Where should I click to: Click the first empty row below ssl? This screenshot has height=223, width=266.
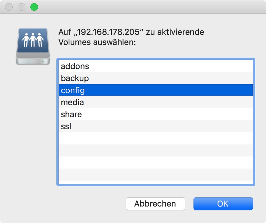pos(155,138)
